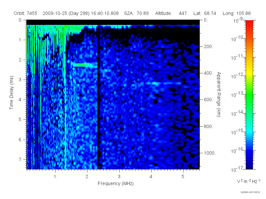Screen dimensions: 266x199
Task: Click the dark blue bottom of the color bar
Action: [249, 166]
